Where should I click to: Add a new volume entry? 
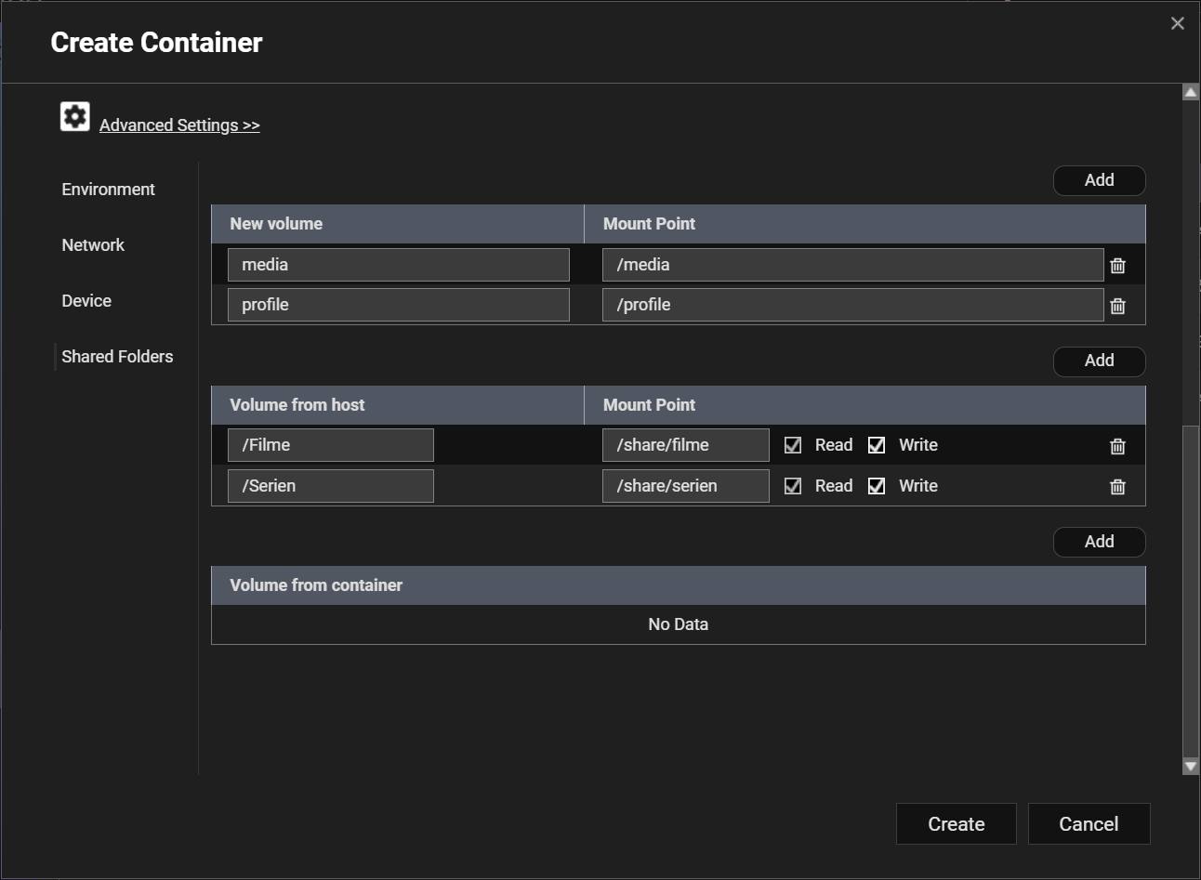tap(1099, 180)
